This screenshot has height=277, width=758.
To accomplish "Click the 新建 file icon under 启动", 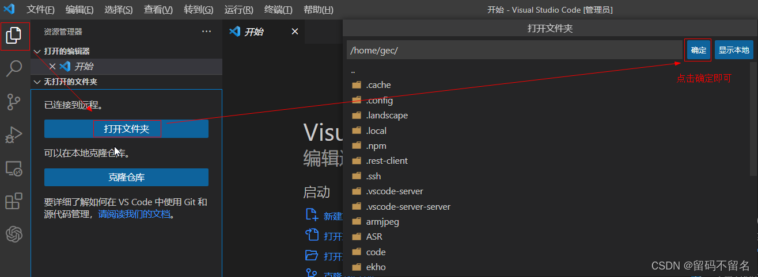I will pyautogui.click(x=312, y=215).
